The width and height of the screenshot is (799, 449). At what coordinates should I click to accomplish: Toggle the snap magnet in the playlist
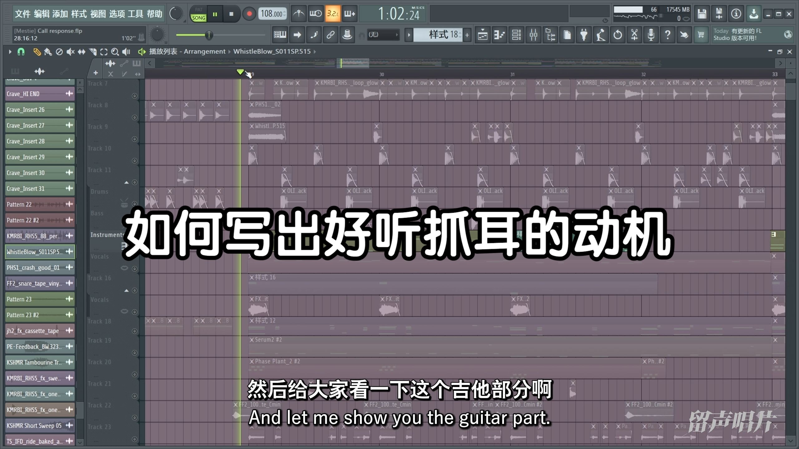tap(21, 52)
